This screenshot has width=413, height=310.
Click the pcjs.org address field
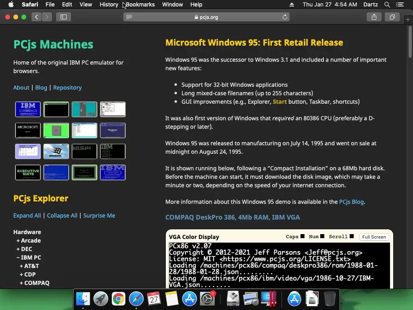[x=206, y=17]
